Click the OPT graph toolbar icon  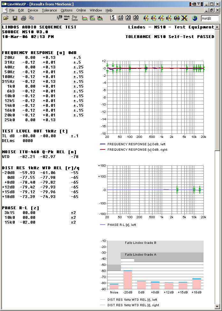pos(93,18)
